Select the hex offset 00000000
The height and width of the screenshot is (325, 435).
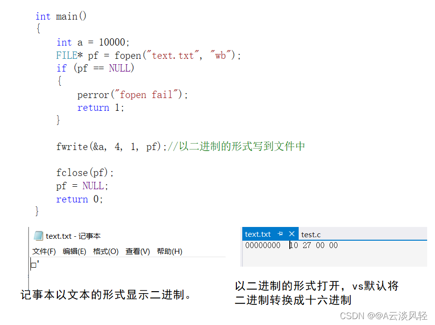pyautogui.click(x=263, y=245)
